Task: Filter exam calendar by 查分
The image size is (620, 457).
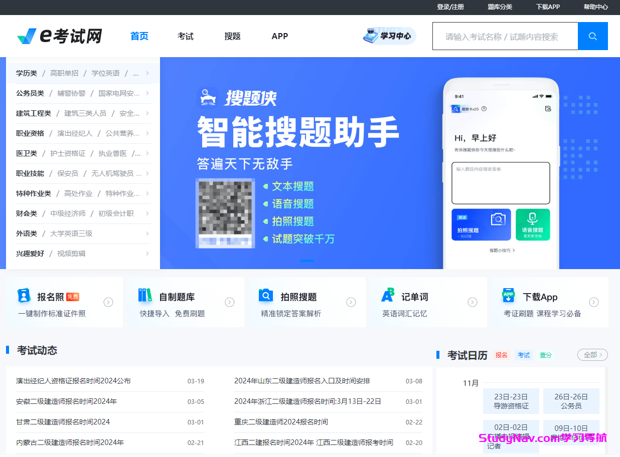Action: point(545,355)
